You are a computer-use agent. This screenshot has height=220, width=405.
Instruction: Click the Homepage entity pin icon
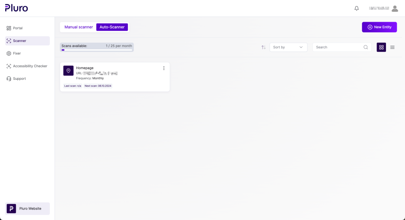pos(68,71)
